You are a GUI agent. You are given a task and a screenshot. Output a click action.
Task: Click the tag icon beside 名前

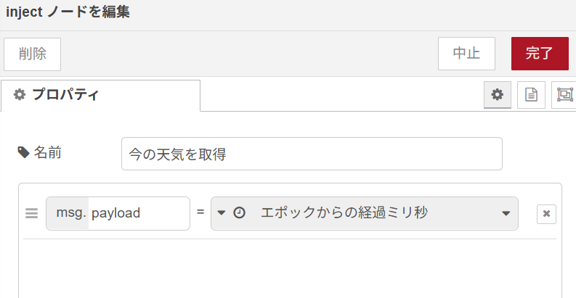[x=23, y=152]
